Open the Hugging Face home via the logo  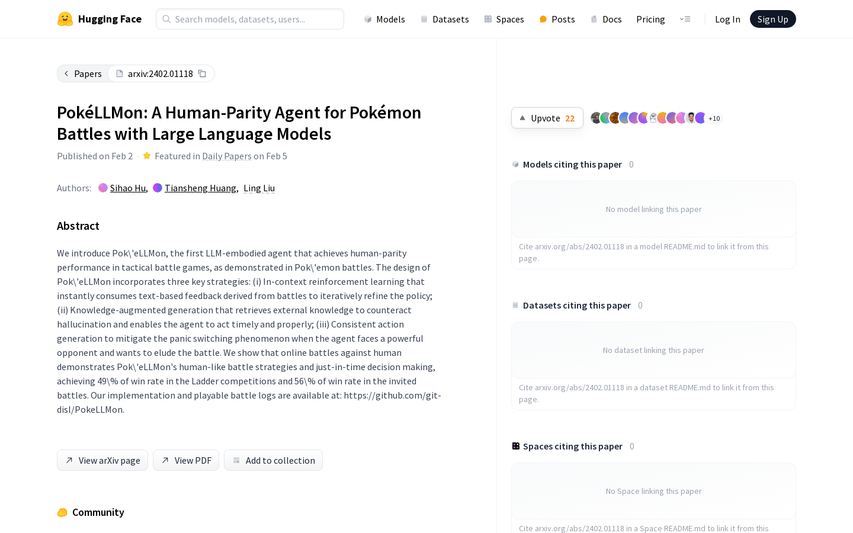[x=65, y=18]
